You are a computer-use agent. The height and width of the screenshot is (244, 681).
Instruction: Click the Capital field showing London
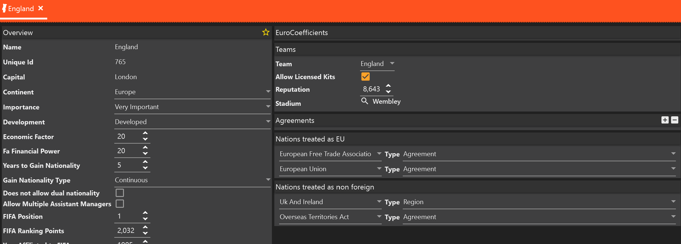[x=126, y=77]
